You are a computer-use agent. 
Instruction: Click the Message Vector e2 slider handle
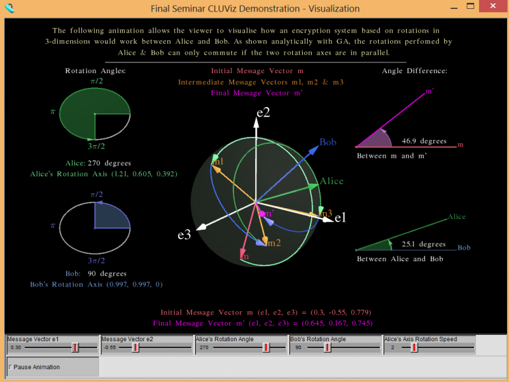click(136, 348)
